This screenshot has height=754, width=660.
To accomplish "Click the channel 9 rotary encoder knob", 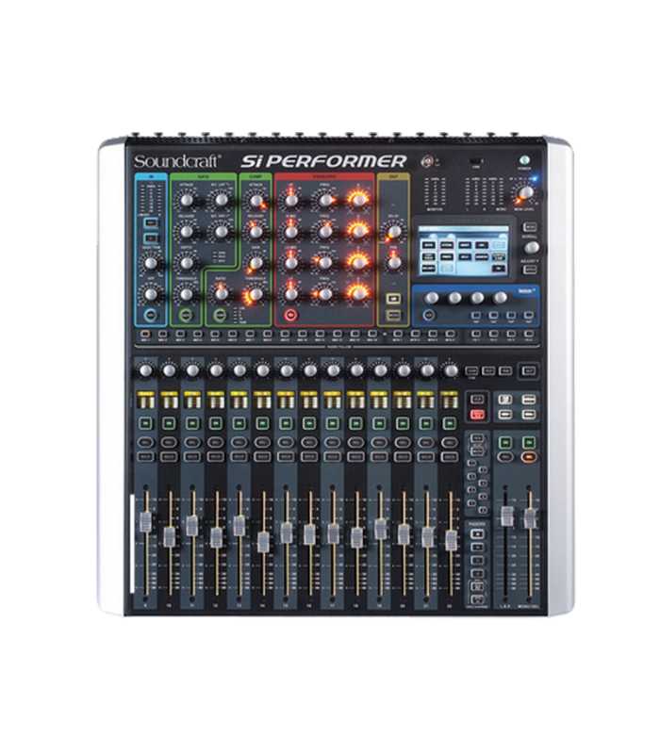I will pos(146,370).
